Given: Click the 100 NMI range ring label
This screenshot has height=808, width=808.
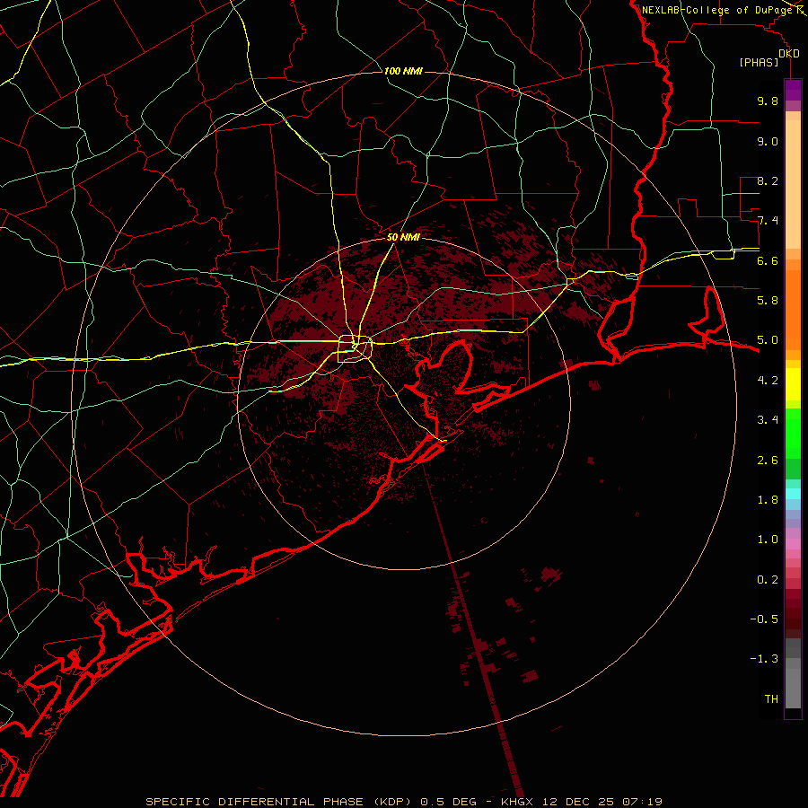Looking at the screenshot, I should [403, 71].
